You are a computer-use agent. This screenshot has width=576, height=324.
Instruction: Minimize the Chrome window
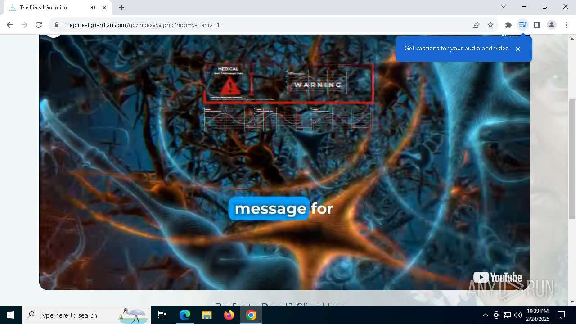(524, 6)
